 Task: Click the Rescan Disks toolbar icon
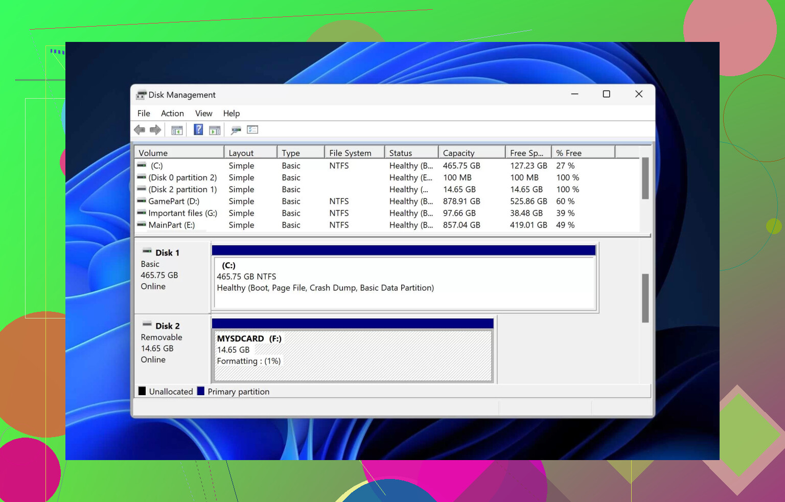236,130
